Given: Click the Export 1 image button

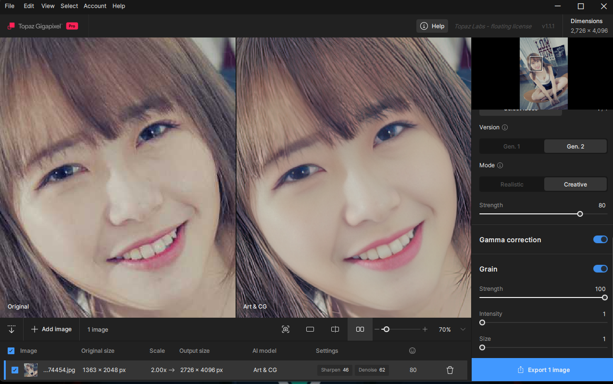Looking at the screenshot, I should click(x=542, y=370).
